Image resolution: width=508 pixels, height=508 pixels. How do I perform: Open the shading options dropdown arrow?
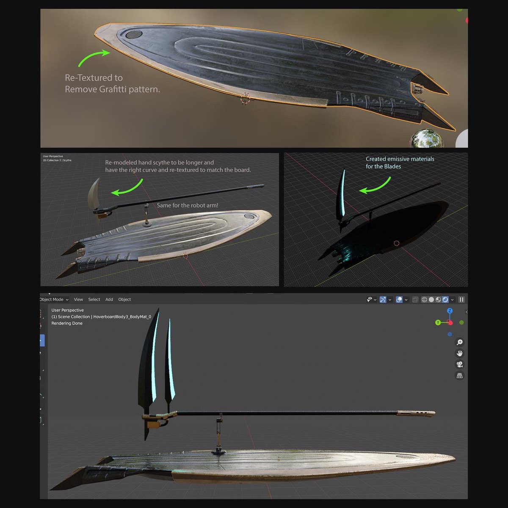[452, 300]
